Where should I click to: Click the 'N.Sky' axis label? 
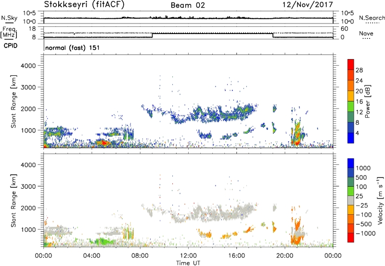point(9,18)
